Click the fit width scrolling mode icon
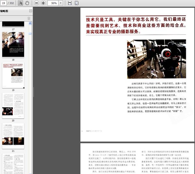This screenshot has height=174, width=195. (x=70, y=3)
